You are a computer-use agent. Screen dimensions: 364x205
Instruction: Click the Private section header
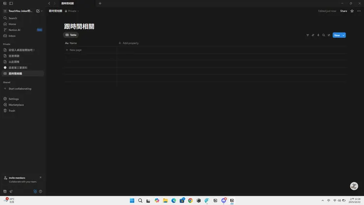click(x=6, y=44)
